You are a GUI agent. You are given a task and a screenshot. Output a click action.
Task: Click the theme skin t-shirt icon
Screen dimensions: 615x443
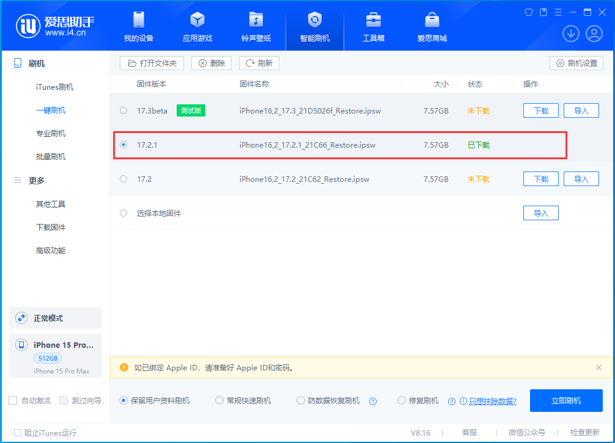coord(528,12)
